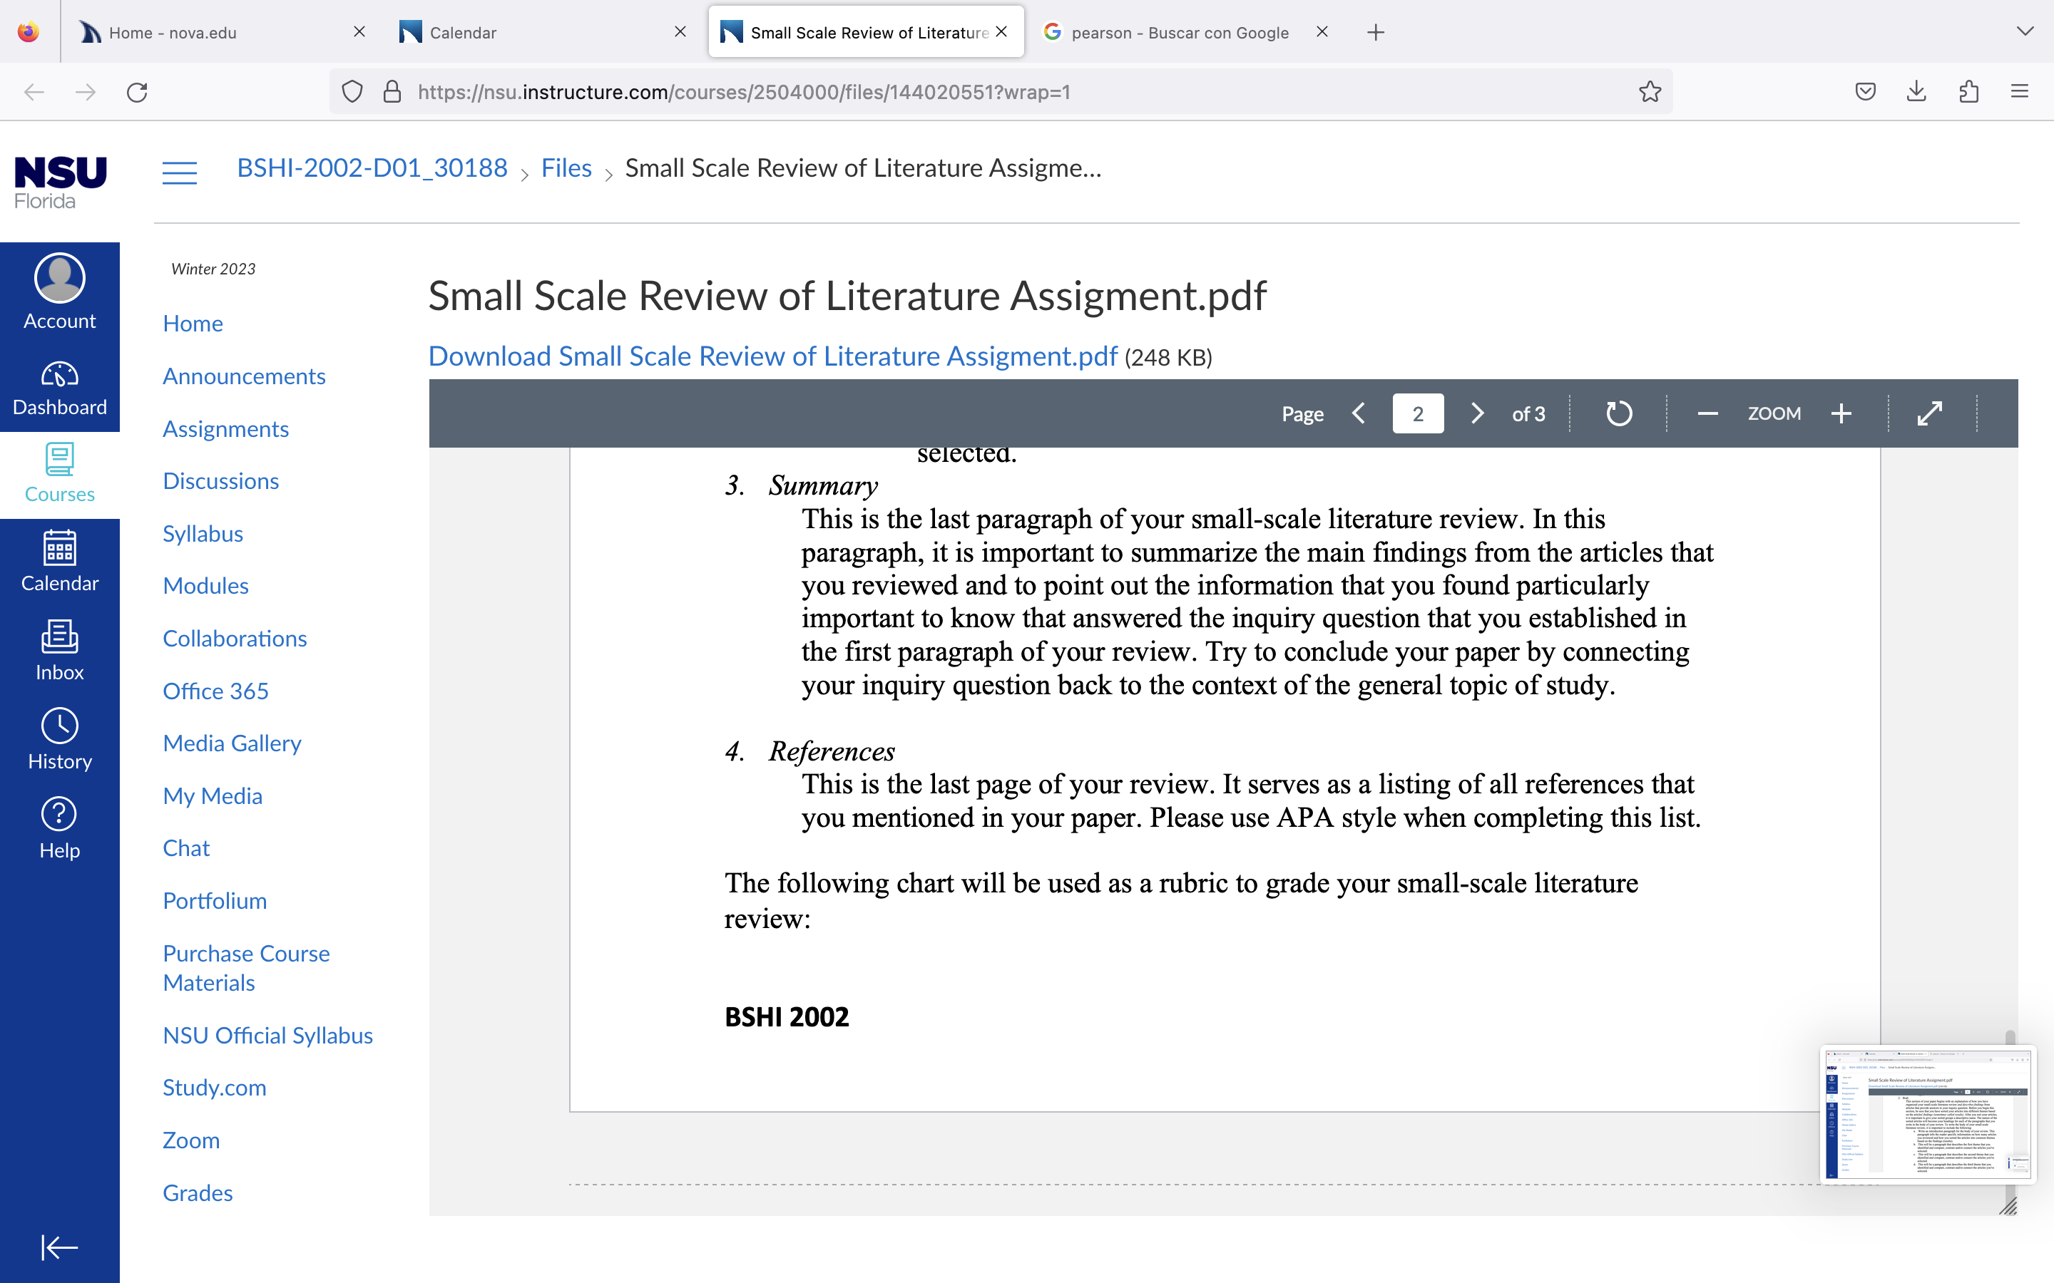Click the PDF viewer resize handle
The width and height of the screenshot is (2054, 1283).
point(2008,1206)
